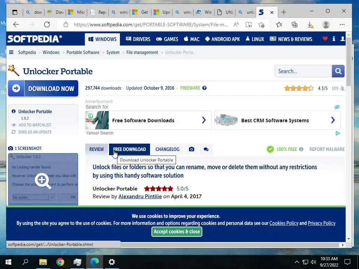Click the user star rating widget

[299, 88]
